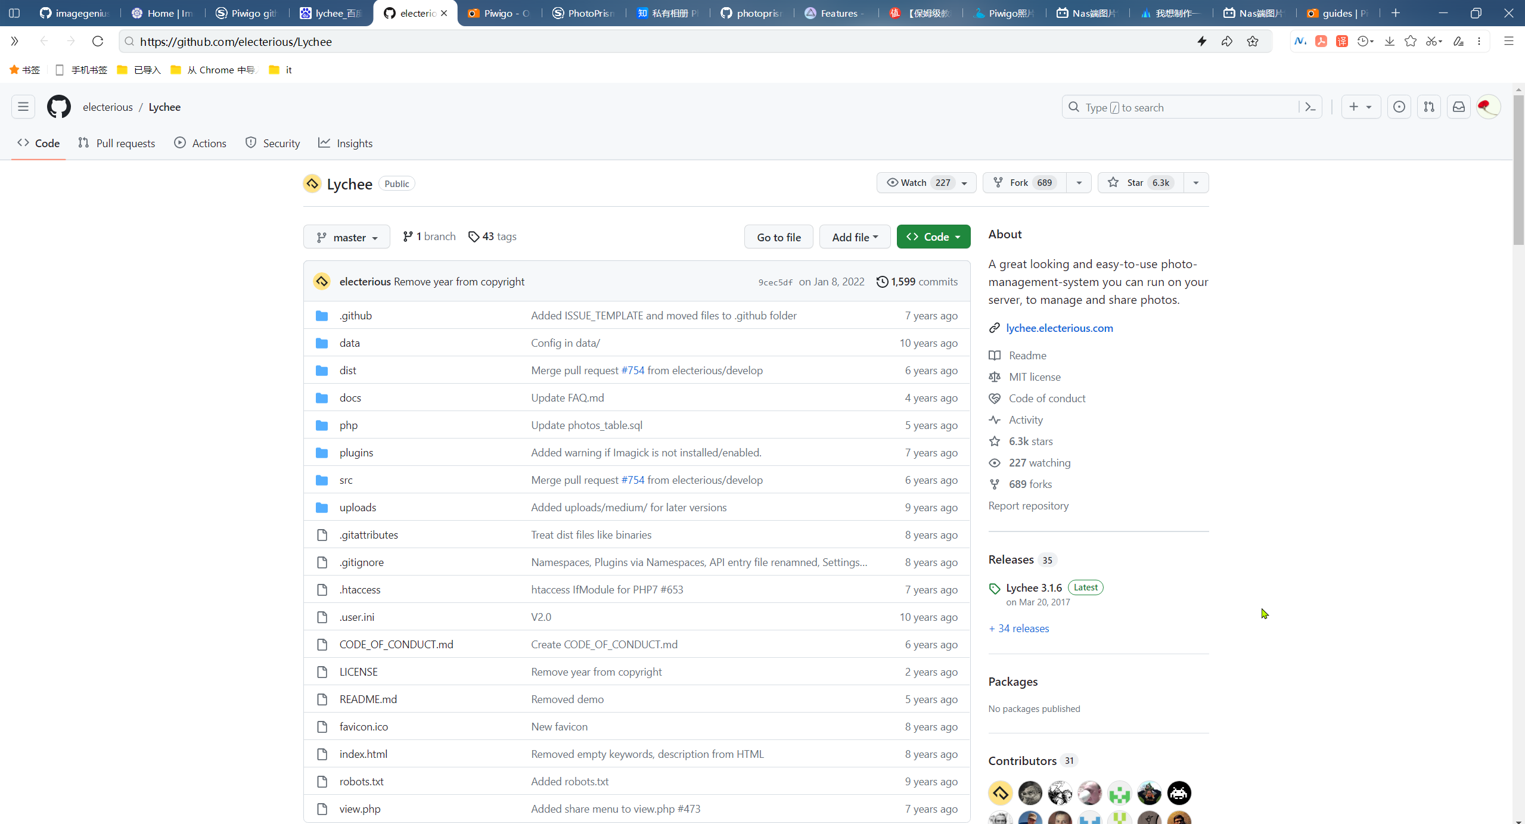Switch to the Features browser tab
The image size is (1525, 824).
point(836,13)
